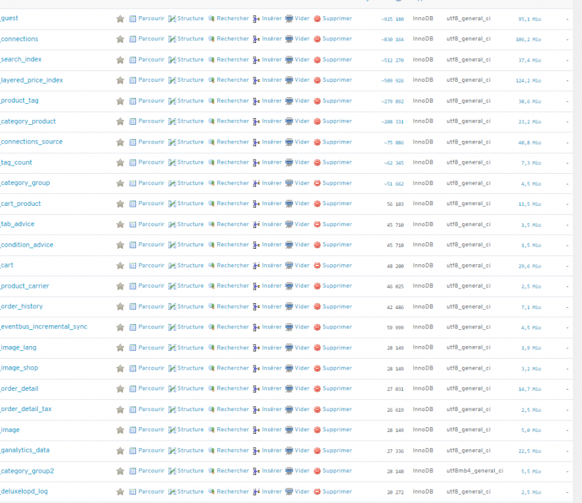Click Rechercher text for order_history table
This screenshot has width=582, height=503.
[x=233, y=306]
